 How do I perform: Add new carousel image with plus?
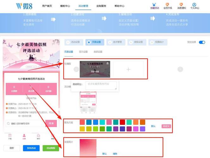(128, 69)
